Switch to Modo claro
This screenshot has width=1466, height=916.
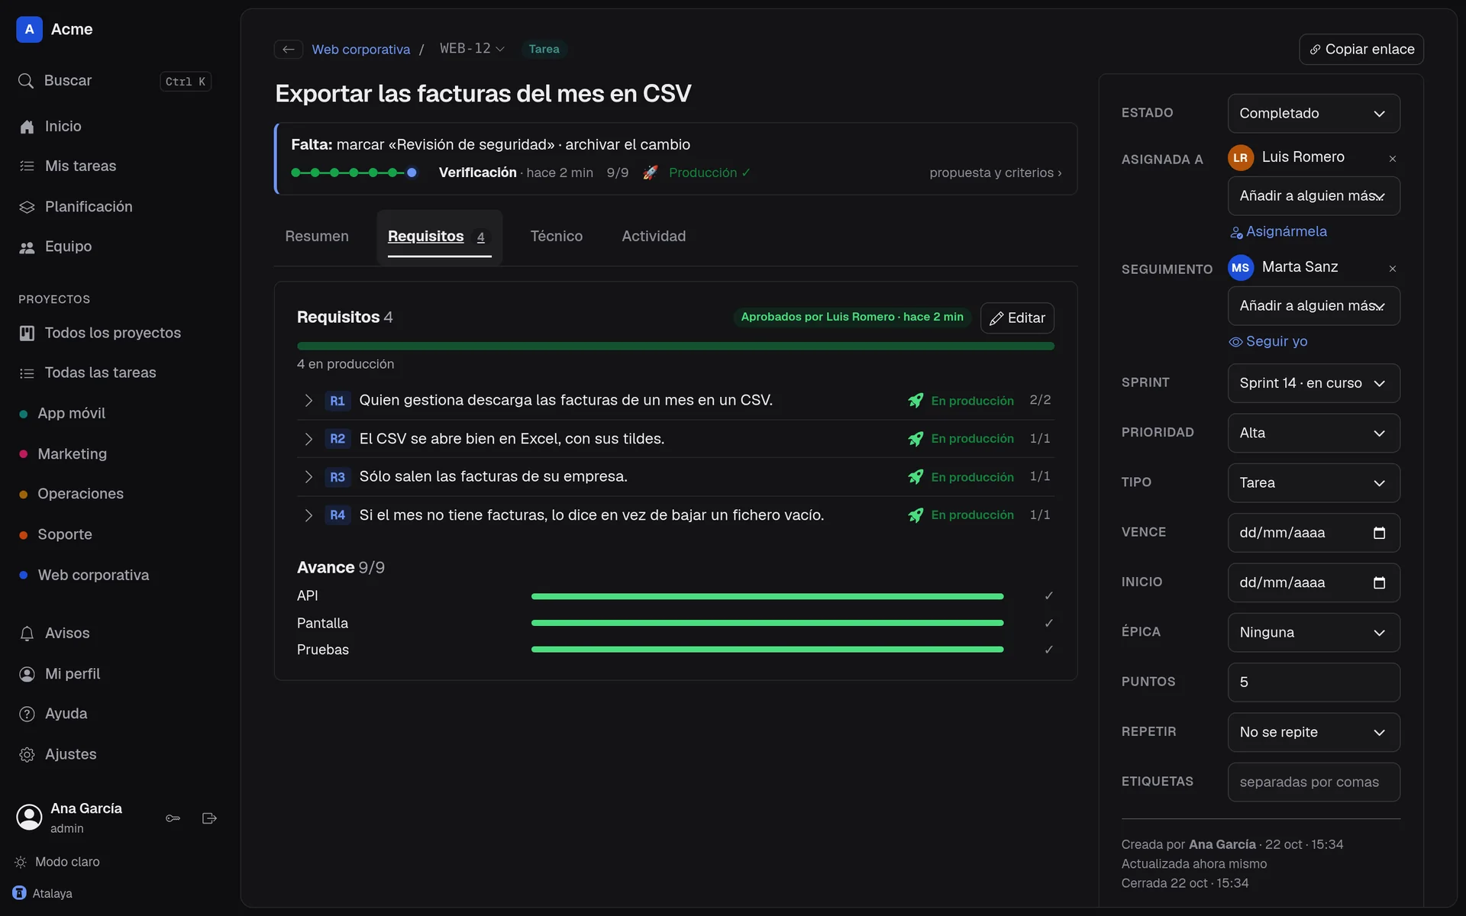click(x=57, y=861)
